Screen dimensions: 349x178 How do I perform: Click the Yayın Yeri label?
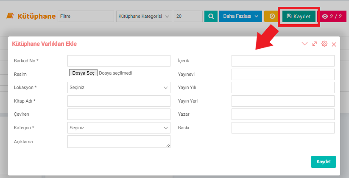coord(187,101)
